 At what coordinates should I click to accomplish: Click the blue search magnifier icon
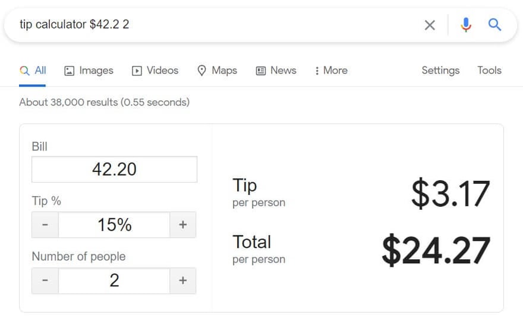click(x=494, y=25)
